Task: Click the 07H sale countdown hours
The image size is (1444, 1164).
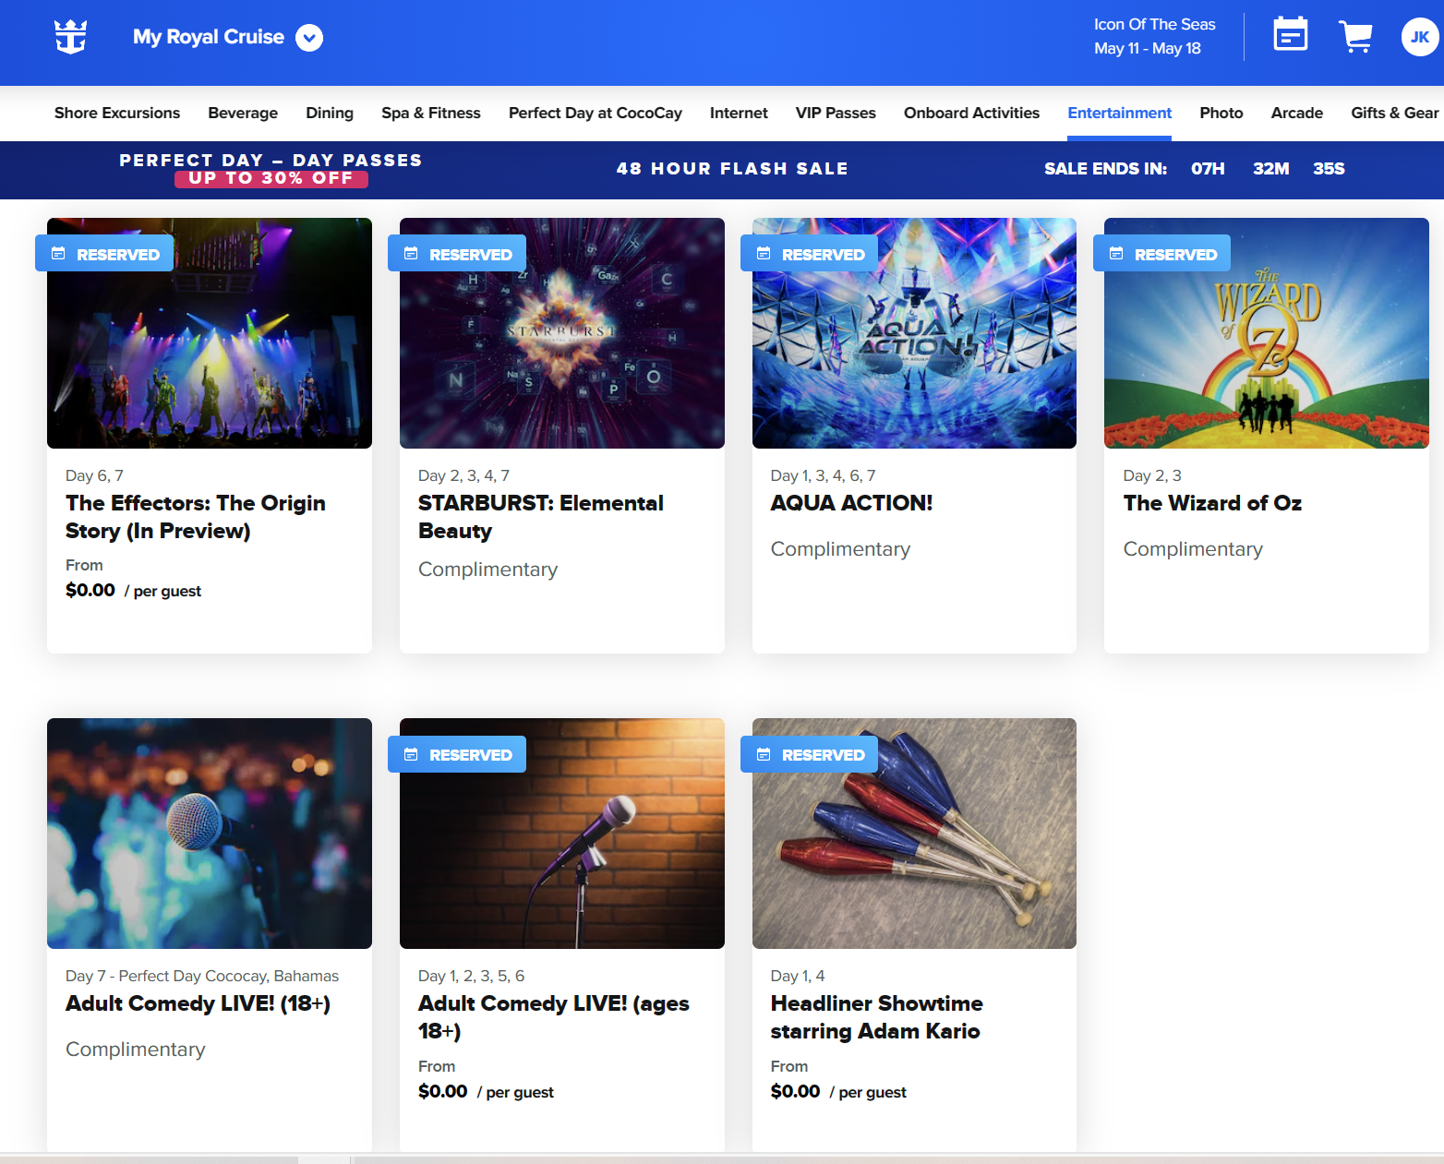Action: click(1208, 169)
